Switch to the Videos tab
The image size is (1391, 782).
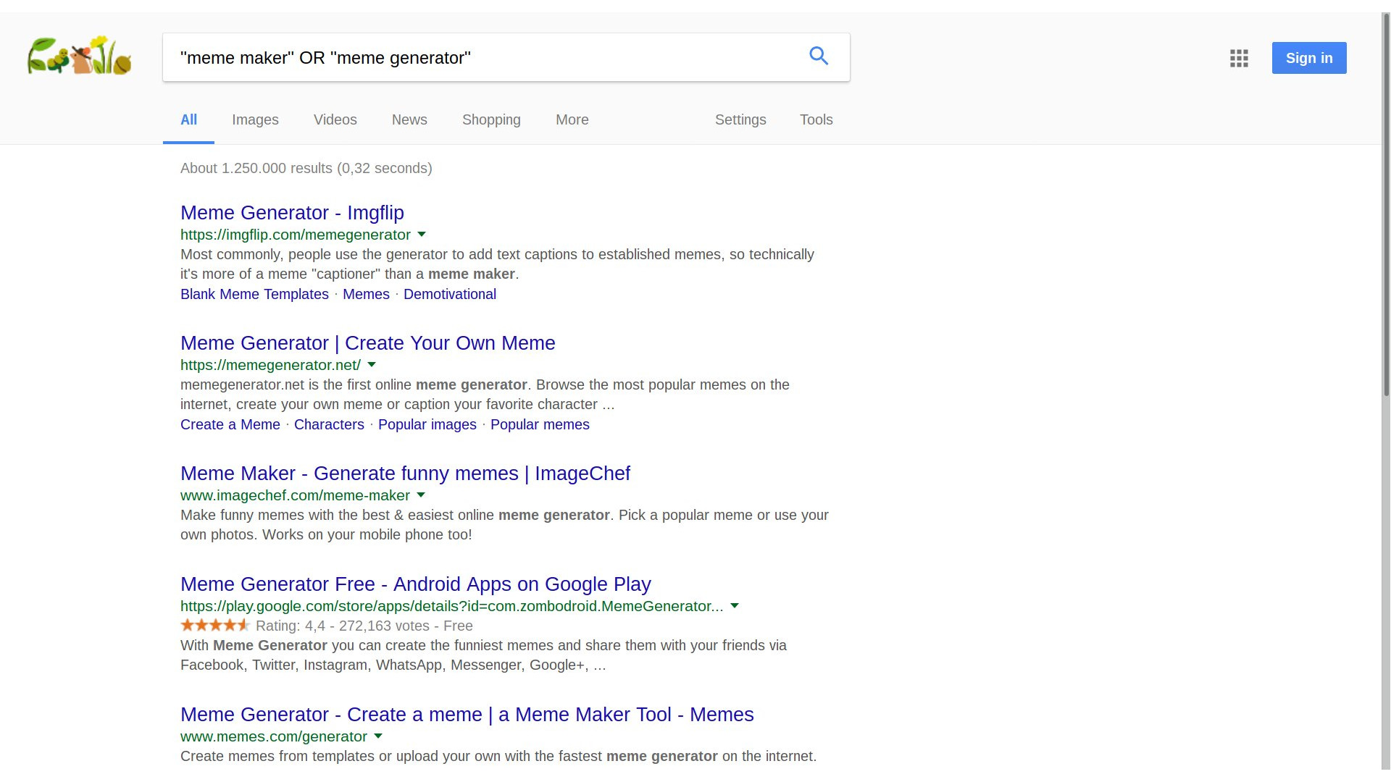[335, 120]
